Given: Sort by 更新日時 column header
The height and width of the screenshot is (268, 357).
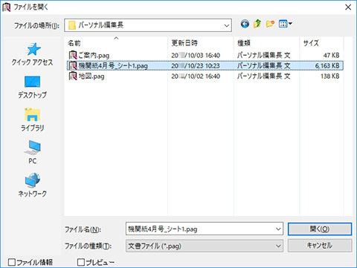Looking at the screenshot, I should coord(201,43).
